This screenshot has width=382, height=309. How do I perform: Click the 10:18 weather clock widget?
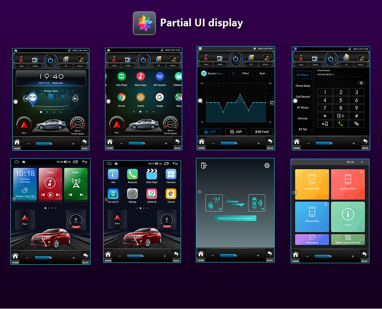click(x=25, y=184)
